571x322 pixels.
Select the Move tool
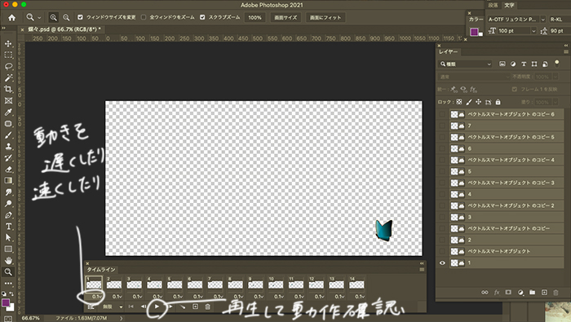(8, 44)
